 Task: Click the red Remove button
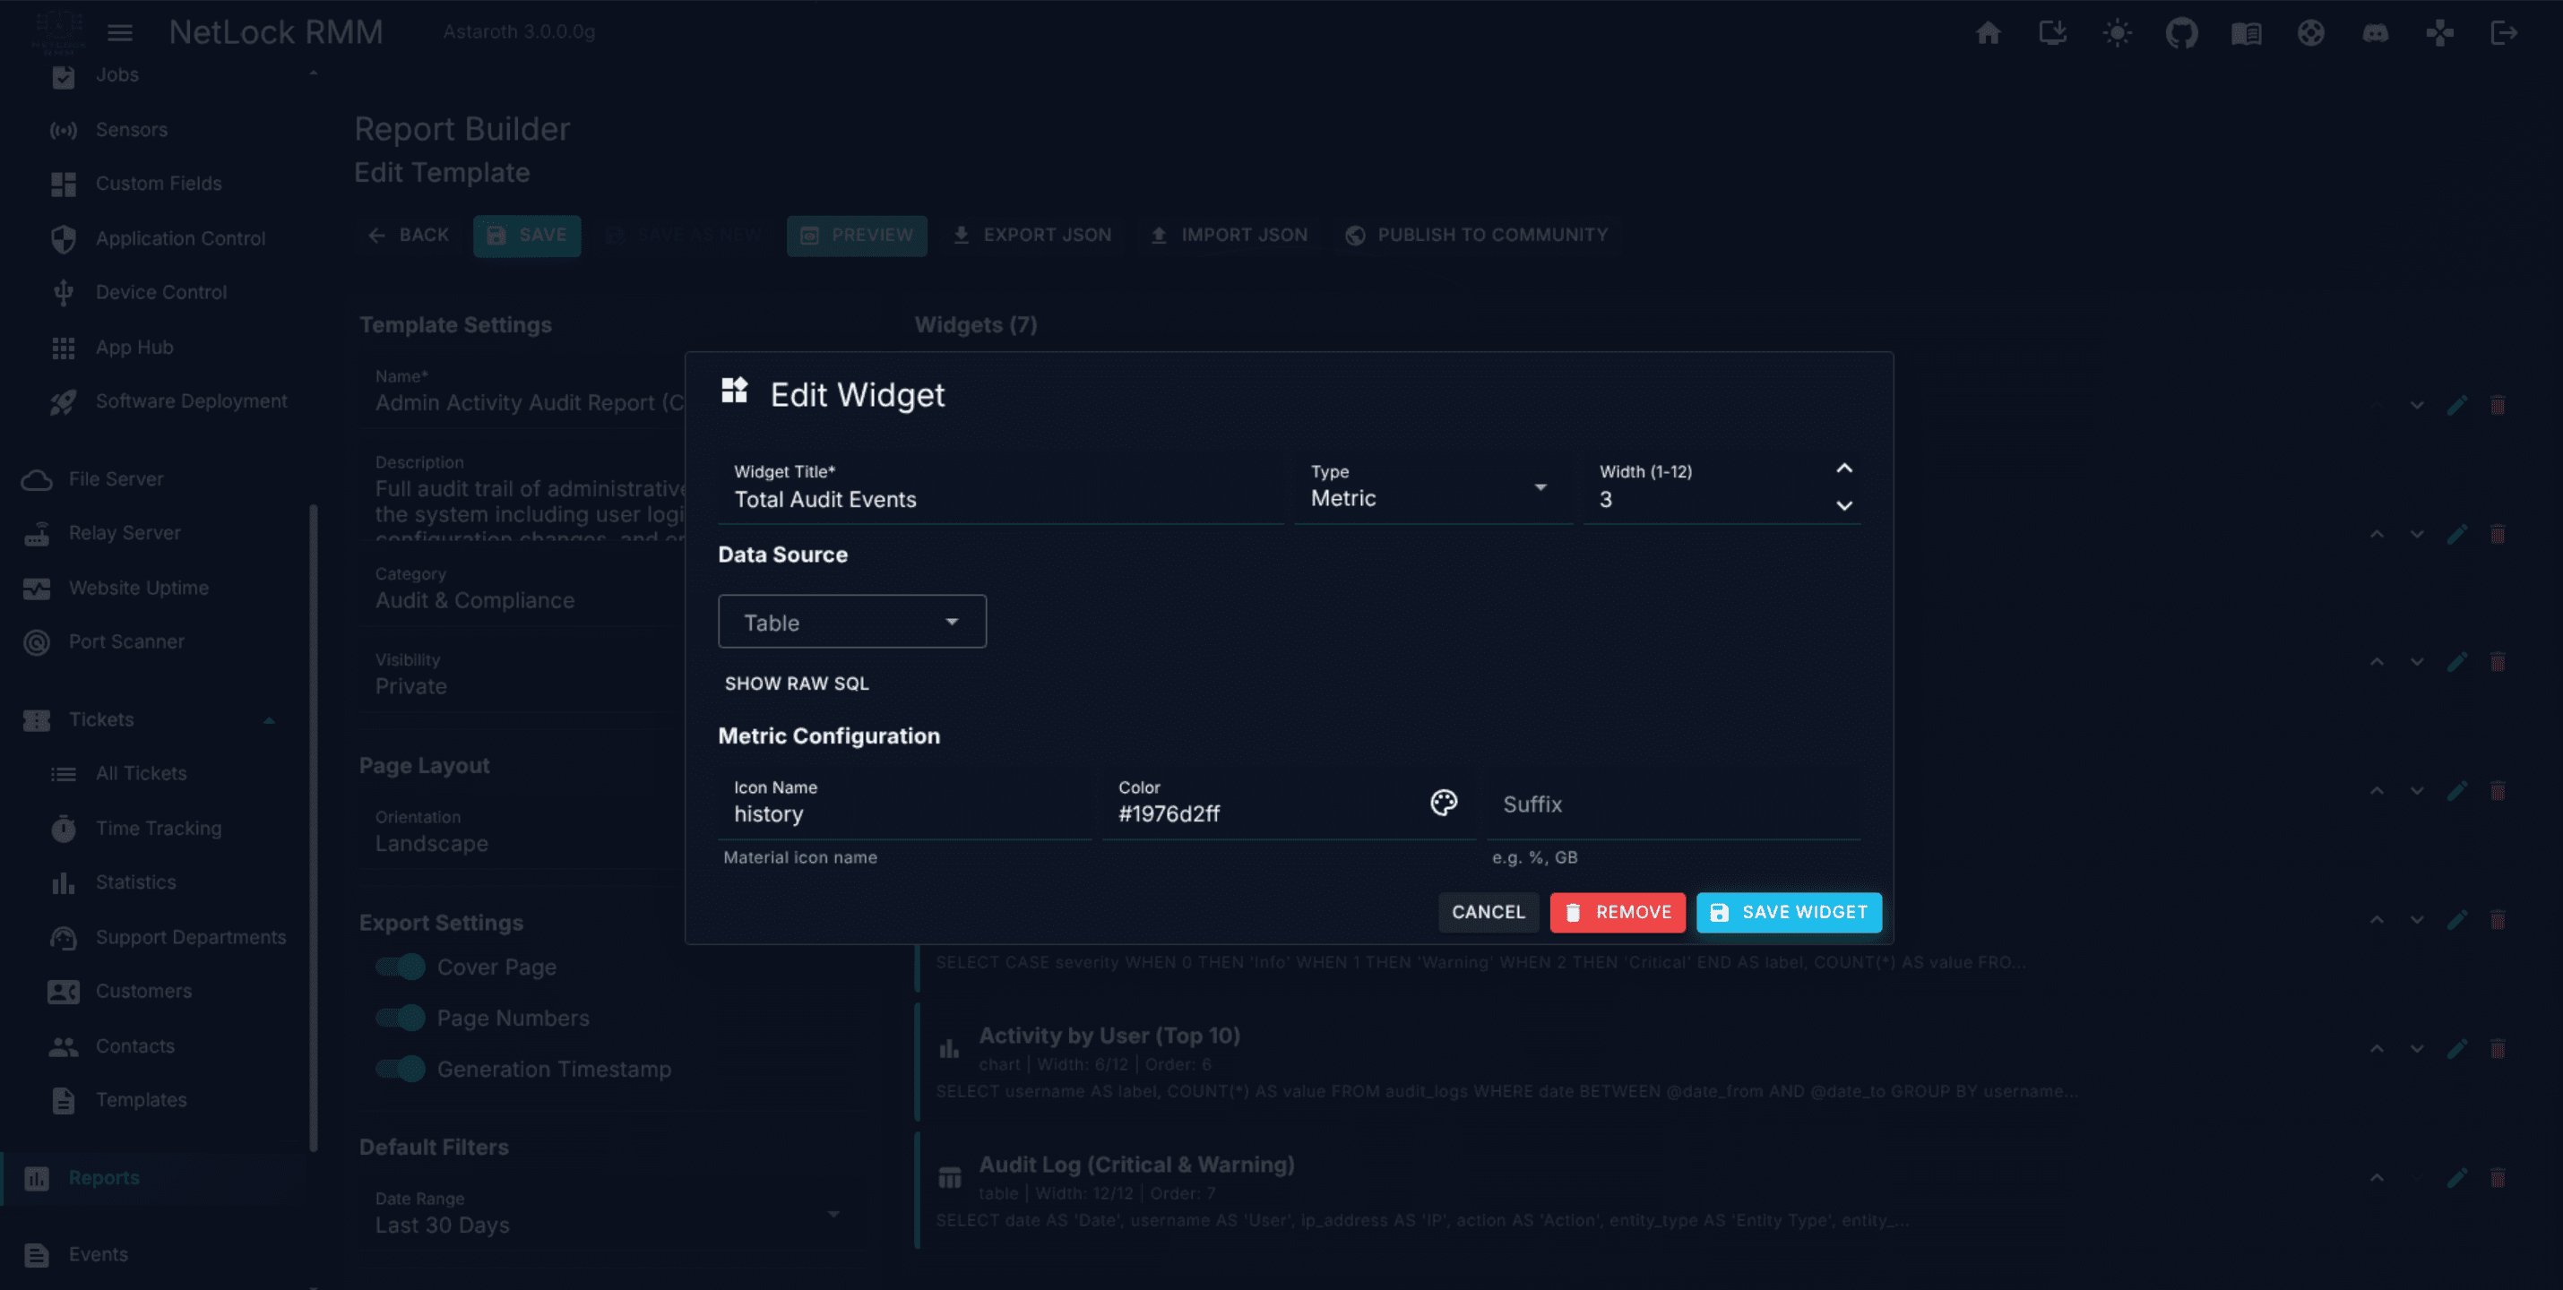[x=1617, y=912]
